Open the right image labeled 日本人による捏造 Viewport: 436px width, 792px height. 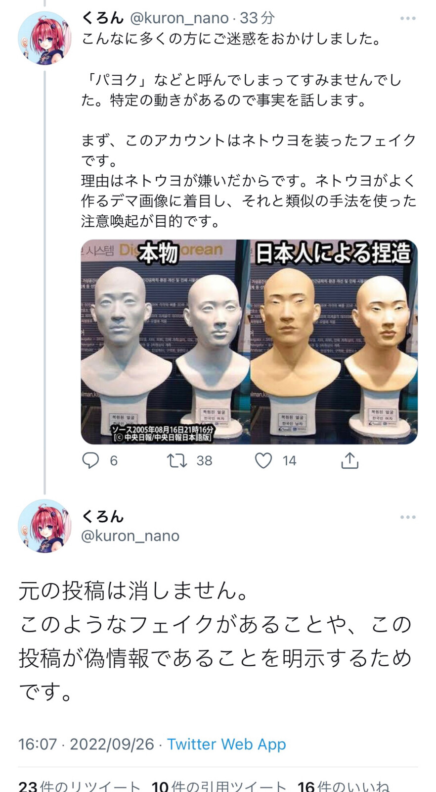point(334,342)
